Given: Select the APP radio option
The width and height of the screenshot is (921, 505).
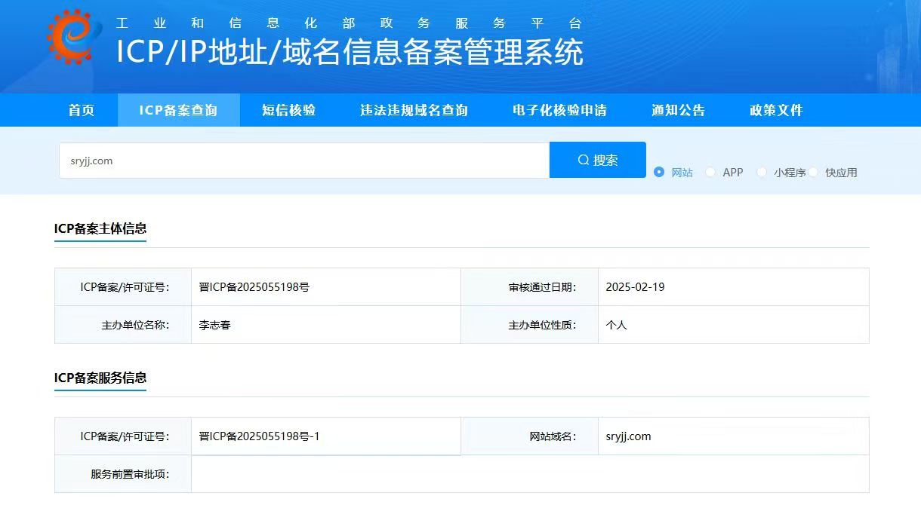Looking at the screenshot, I should [710, 172].
